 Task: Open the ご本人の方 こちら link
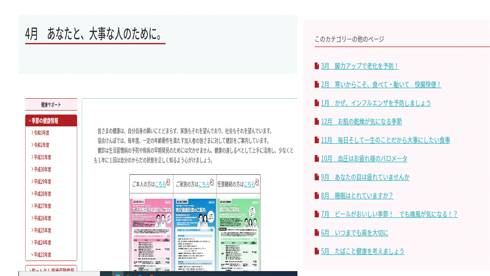click(x=160, y=184)
